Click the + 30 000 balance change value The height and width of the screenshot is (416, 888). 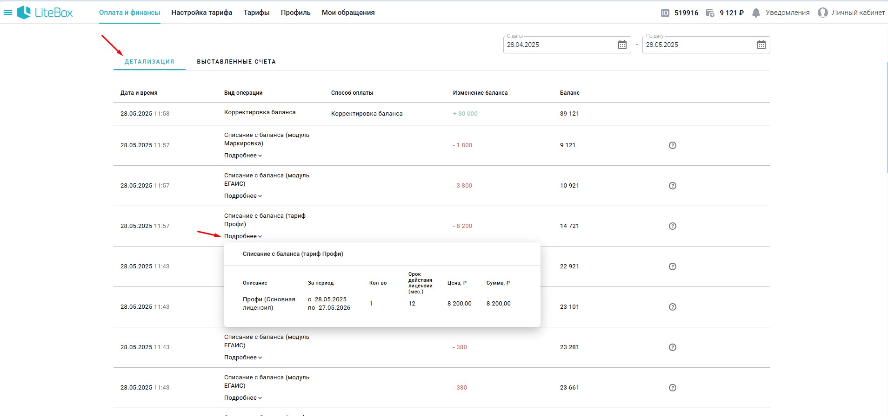pos(465,114)
